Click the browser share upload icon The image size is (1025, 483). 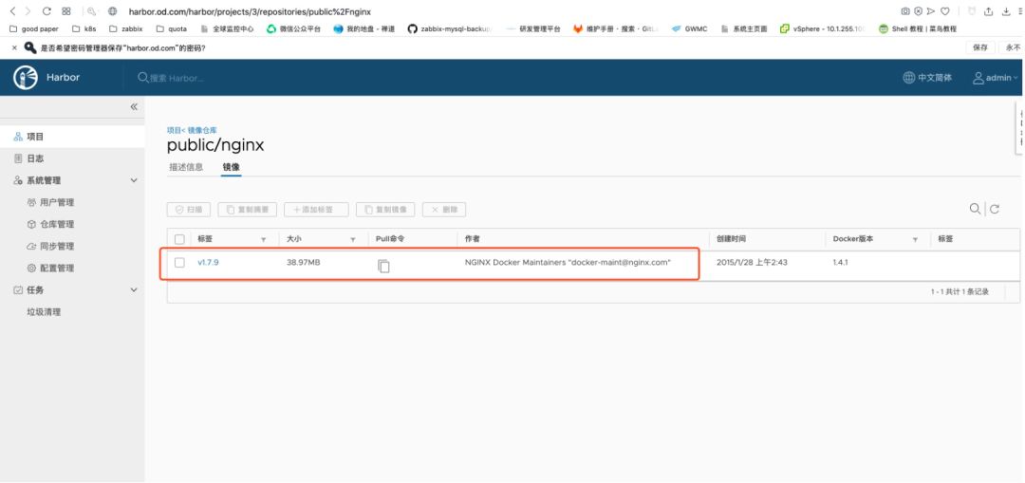click(x=988, y=11)
